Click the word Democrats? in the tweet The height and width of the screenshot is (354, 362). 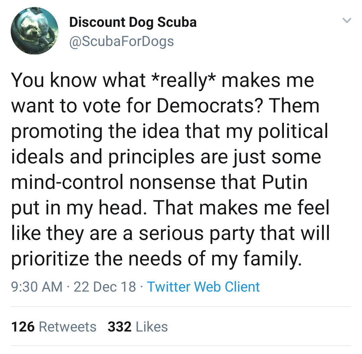tap(210, 106)
